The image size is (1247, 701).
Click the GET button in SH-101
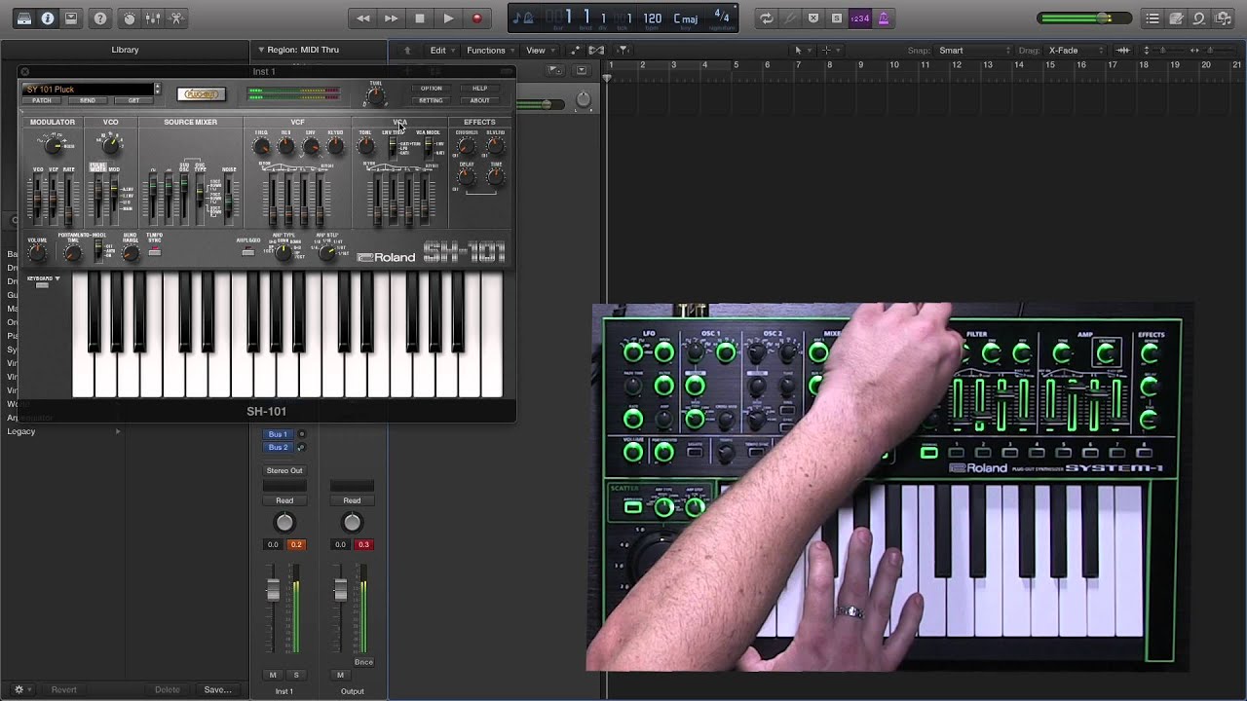133,100
